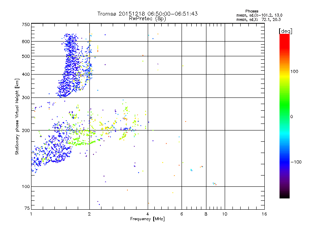Screen dimensions: 311x233
Task: Click the x-axis "16" tick label
Action: click(x=264, y=214)
